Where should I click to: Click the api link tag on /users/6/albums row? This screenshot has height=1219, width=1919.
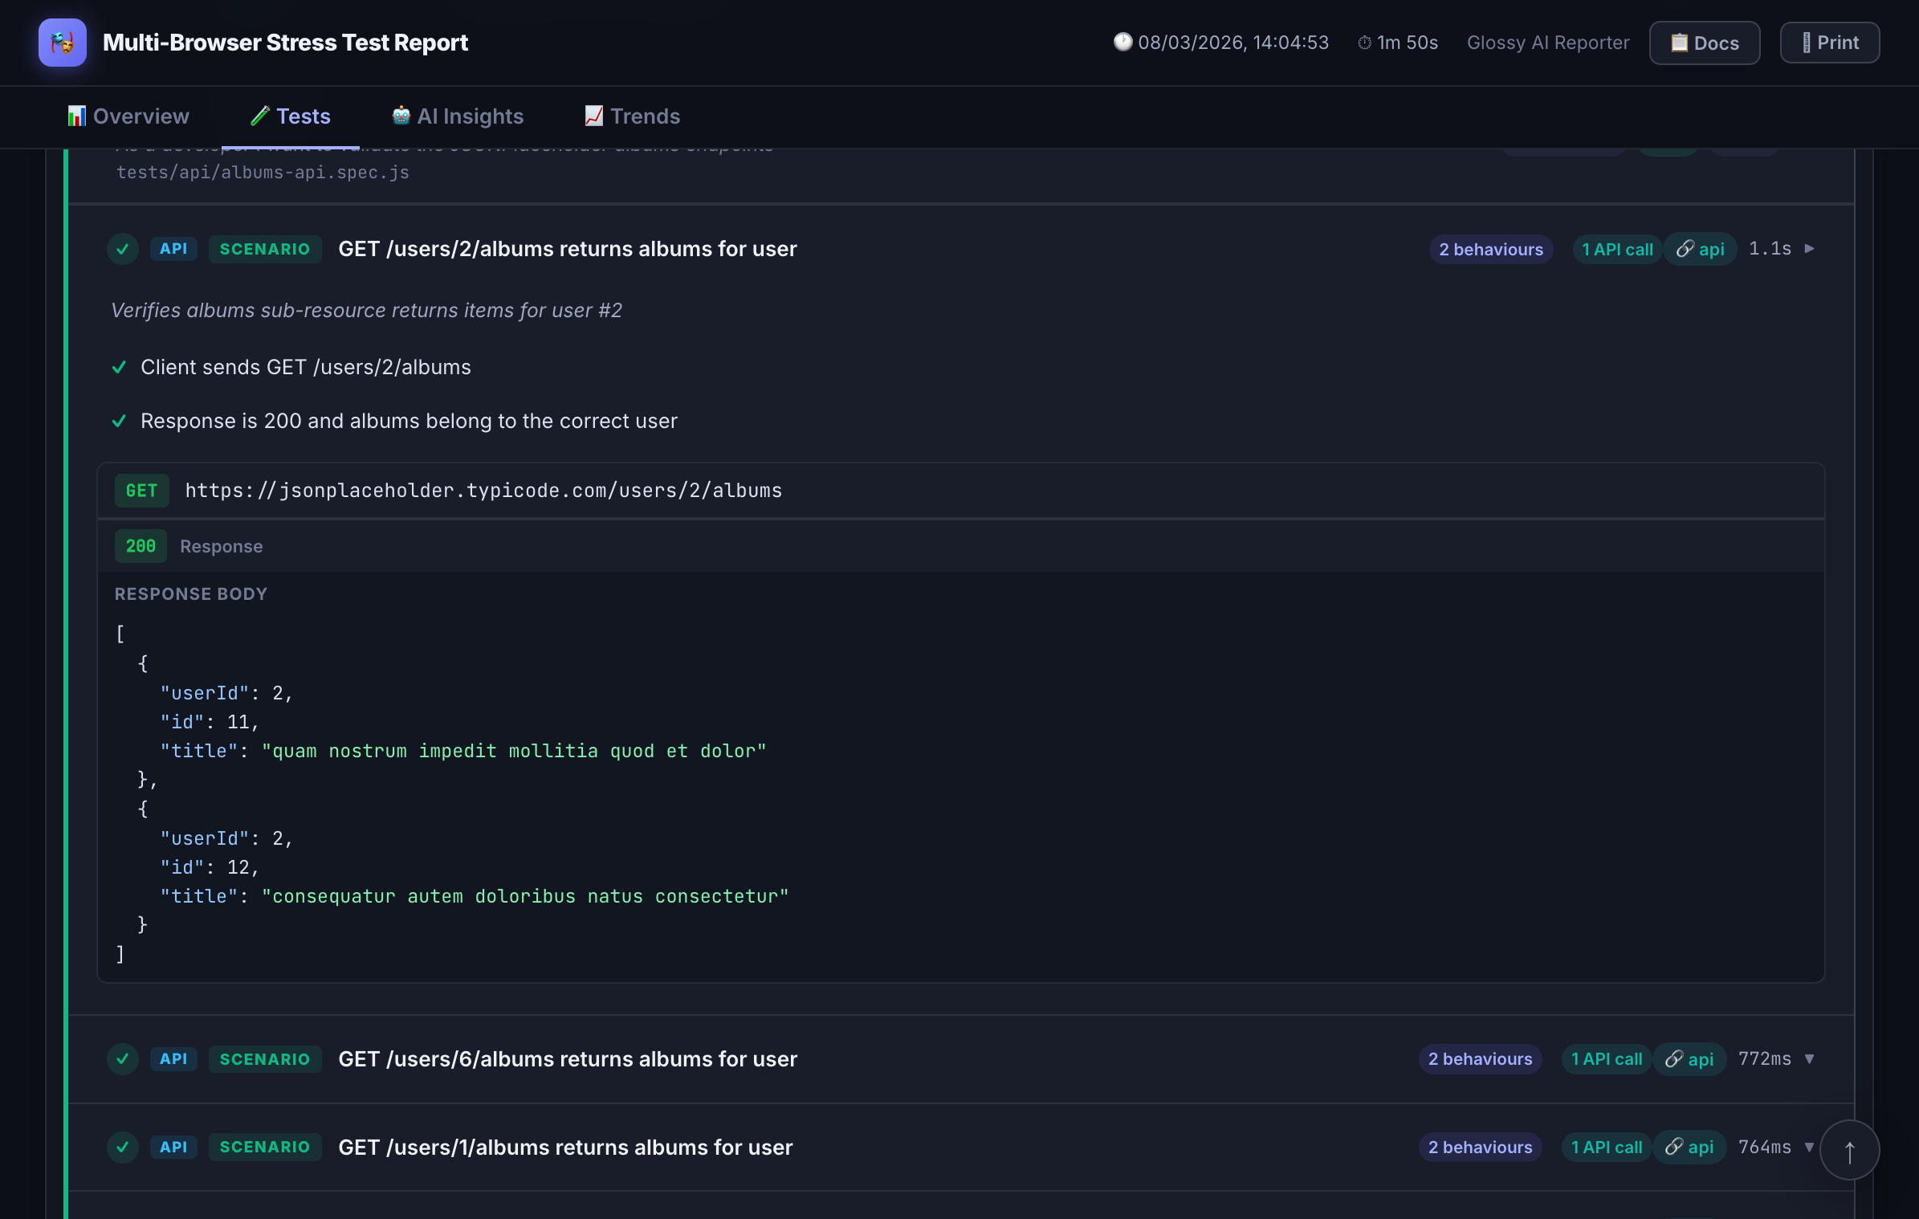tap(1689, 1059)
